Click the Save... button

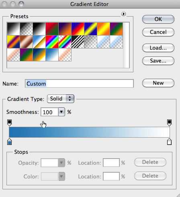(158, 61)
